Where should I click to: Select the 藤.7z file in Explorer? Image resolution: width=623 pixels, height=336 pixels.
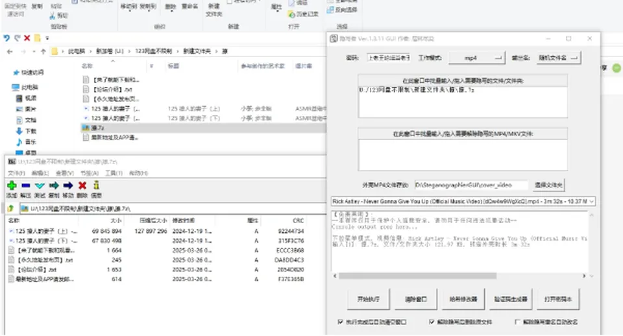pos(202,128)
